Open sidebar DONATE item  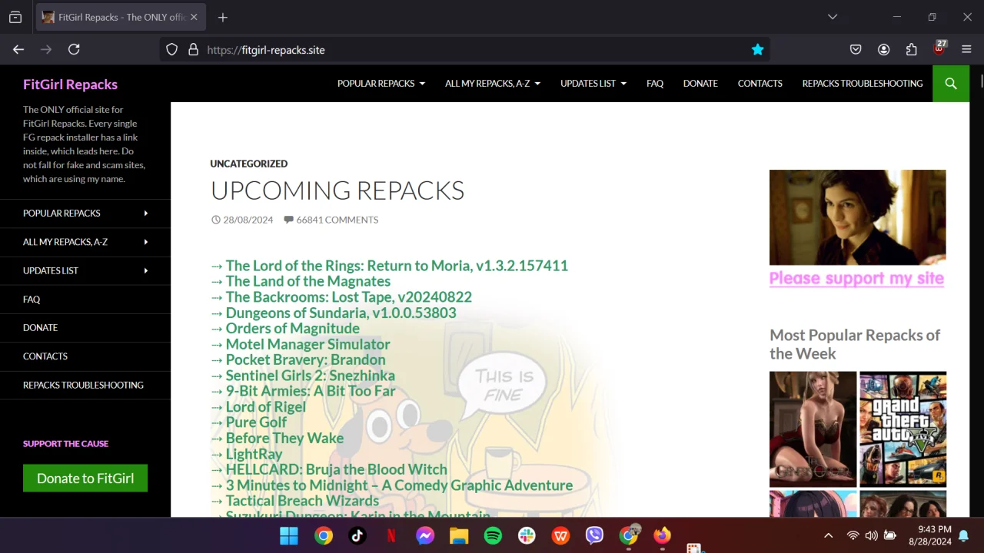(x=40, y=327)
